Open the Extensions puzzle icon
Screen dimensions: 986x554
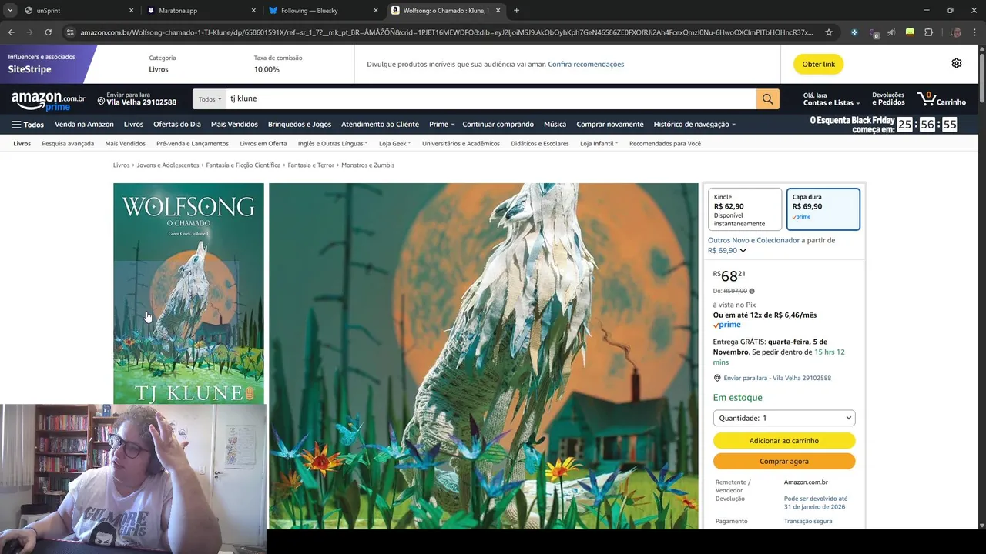[928, 32]
